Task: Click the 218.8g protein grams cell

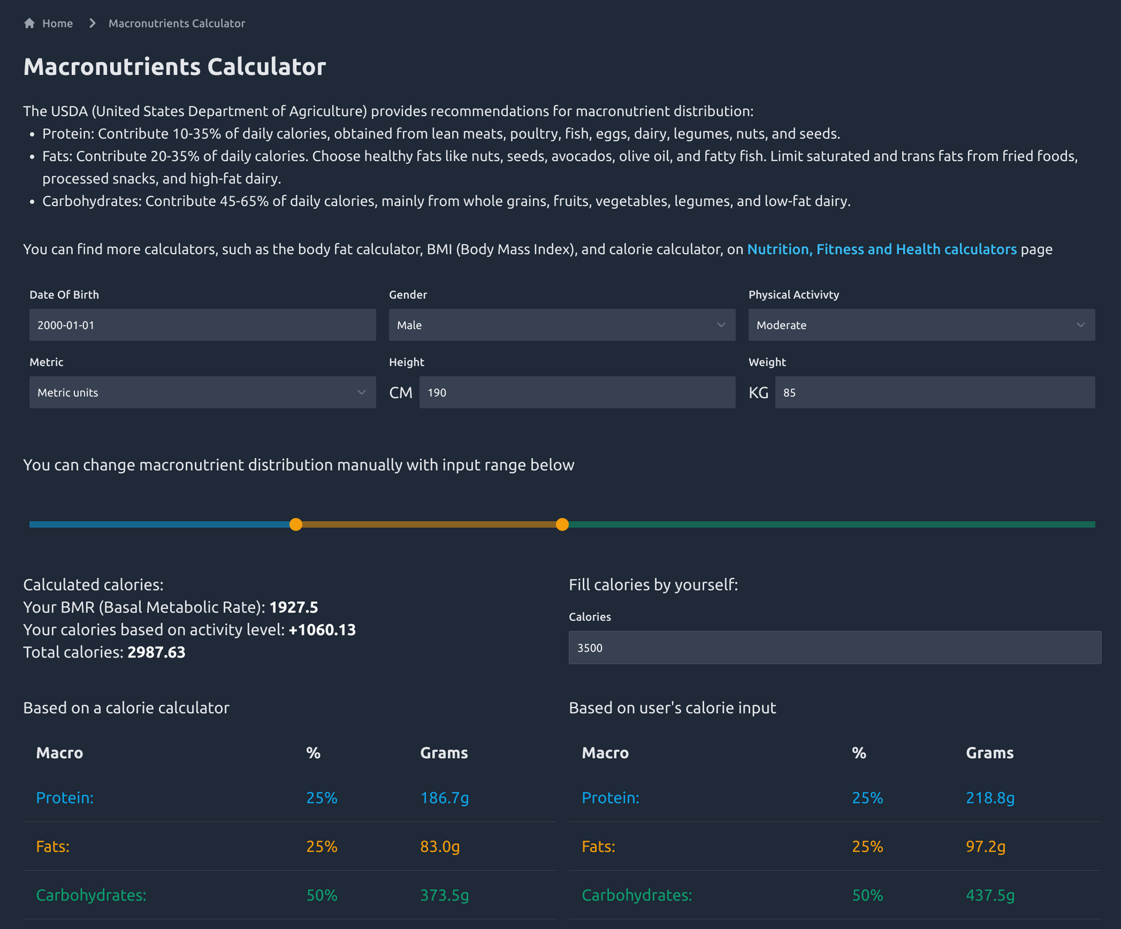Action: 990,798
